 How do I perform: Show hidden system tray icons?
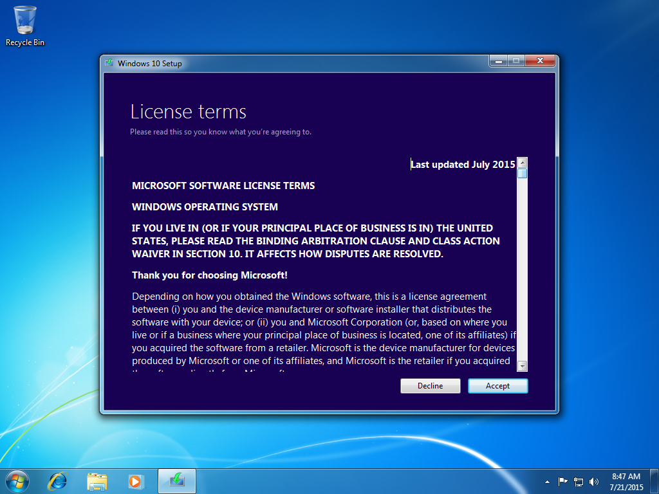pos(547,482)
